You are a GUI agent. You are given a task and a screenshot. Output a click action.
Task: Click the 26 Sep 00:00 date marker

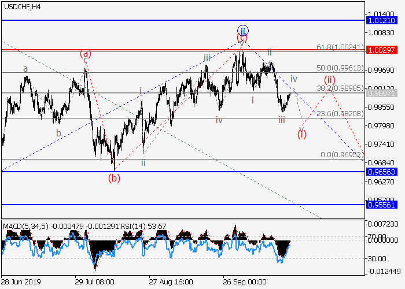pyautogui.click(x=244, y=281)
